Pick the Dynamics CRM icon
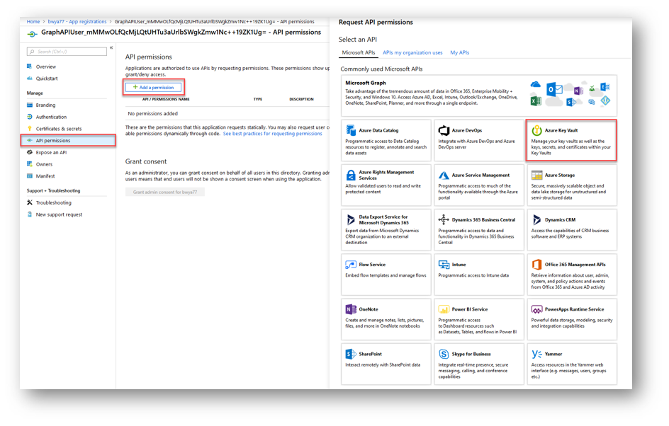Viewport: 669px width, 426px height. click(x=536, y=220)
